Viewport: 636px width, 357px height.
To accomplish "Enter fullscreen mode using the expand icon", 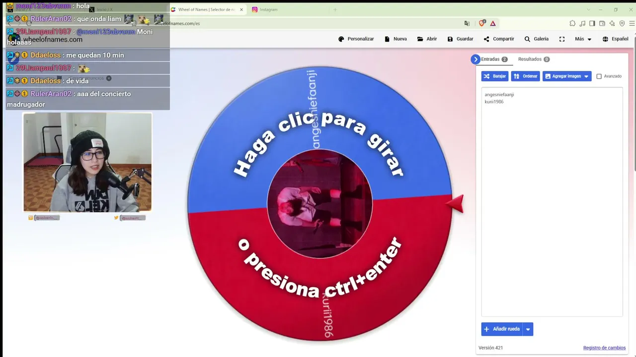I will tap(562, 39).
